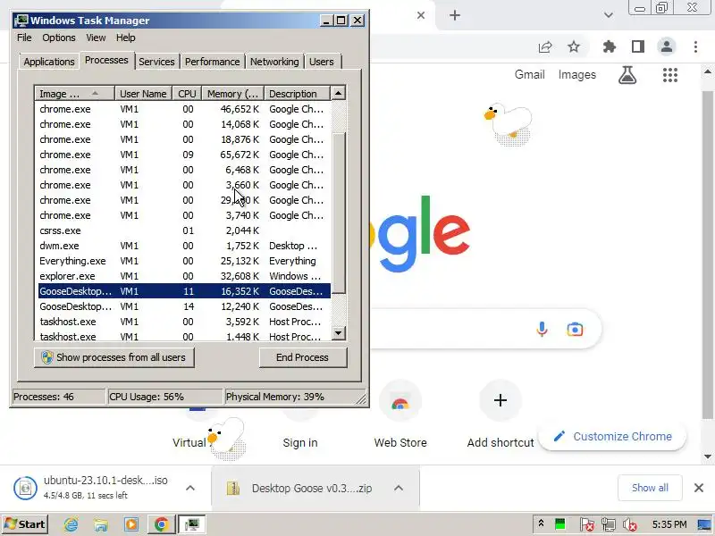Viewport: 715px width, 536px height.
Task: Switch to Performance tab
Action: click(x=212, y=62)
